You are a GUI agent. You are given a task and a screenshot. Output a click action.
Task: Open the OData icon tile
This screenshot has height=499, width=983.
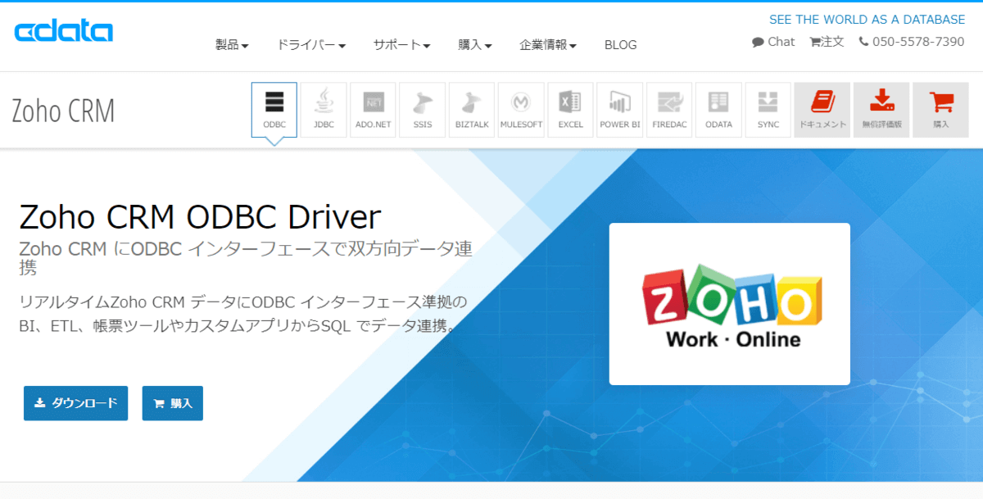tap(718, 110)
